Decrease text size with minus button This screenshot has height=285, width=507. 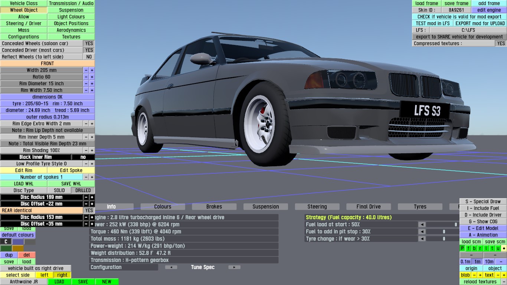[498, 275]
